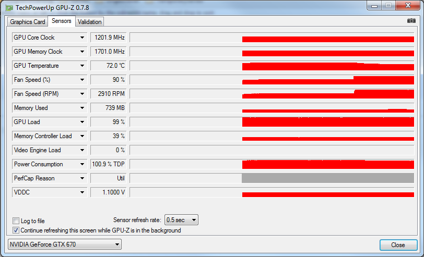Viewport: 424px width, 257px height.
Task: Click the 72.0 °C temperature reading
Action: point(109,66)
